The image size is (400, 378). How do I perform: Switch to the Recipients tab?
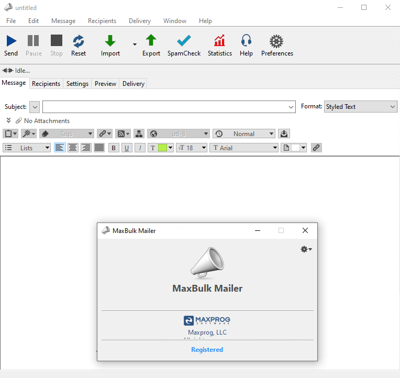[x=46, y=84]
